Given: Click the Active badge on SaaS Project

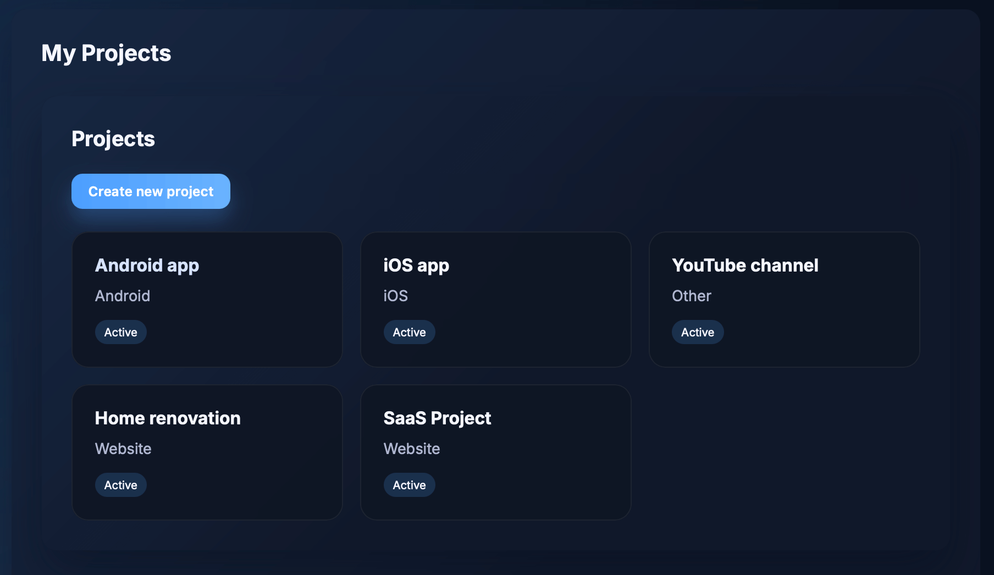Looking at the screenshot, I should [409, 484].
